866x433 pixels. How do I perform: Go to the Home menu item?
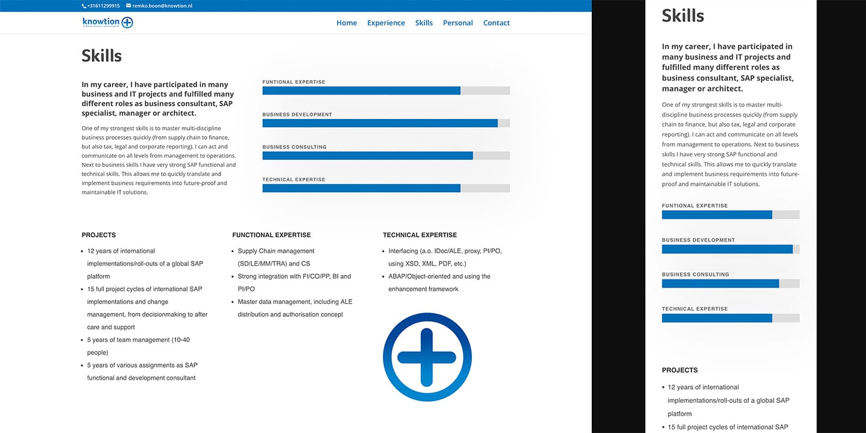coord(346,23)
